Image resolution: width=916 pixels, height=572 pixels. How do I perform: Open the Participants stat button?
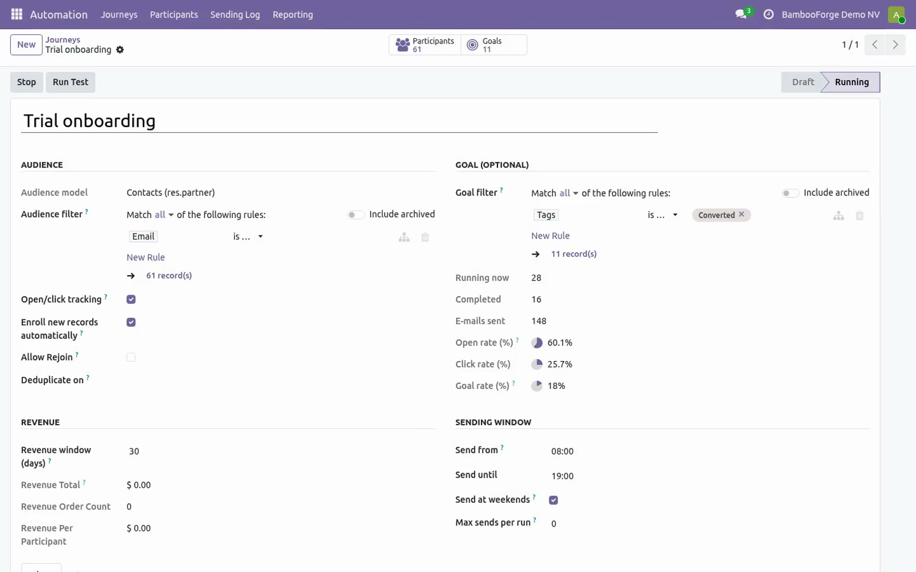[x=425, y=45]
